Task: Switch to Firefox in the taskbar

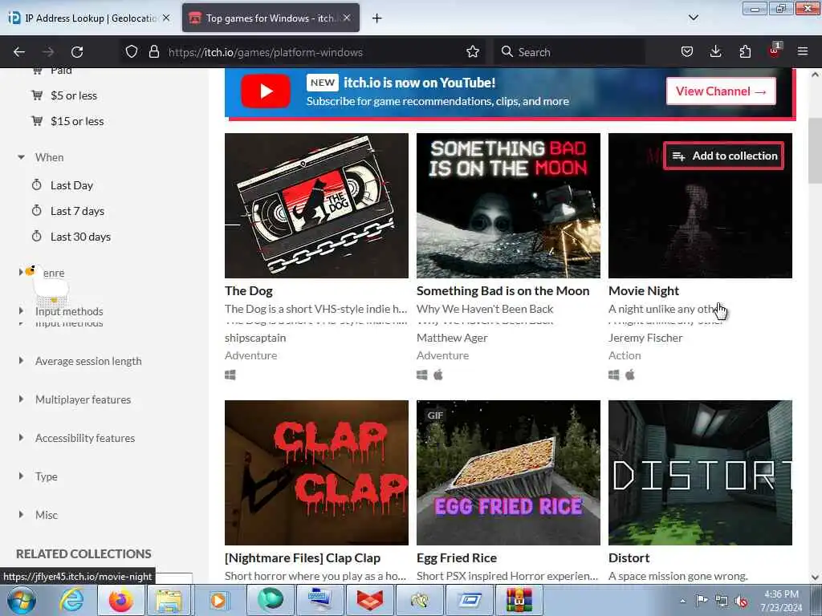Action: click(x=121, y=601)
